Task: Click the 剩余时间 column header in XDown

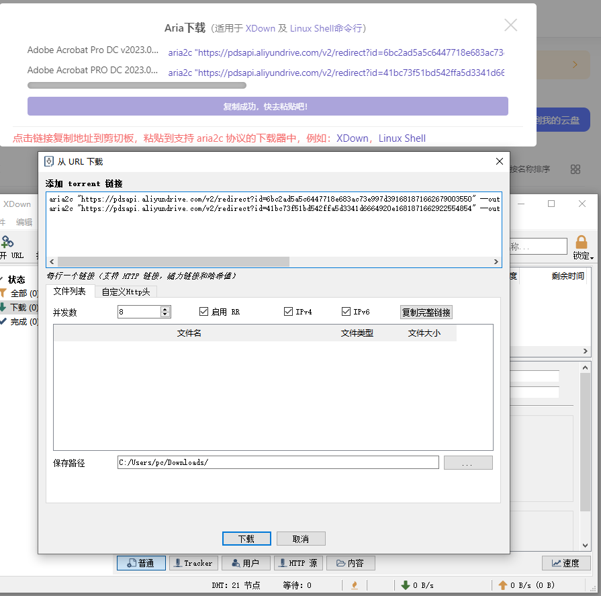Action: (x=567, y=275)
